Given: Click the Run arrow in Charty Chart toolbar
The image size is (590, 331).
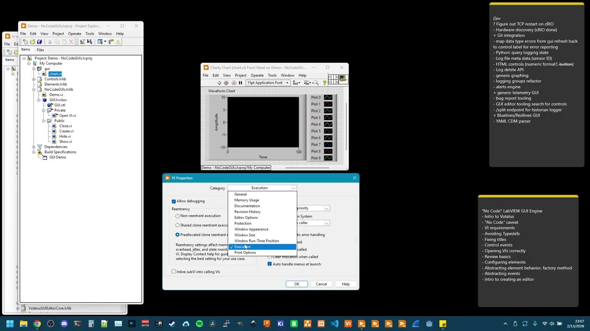Looking at the screenshot, I should tap(219, 83).
